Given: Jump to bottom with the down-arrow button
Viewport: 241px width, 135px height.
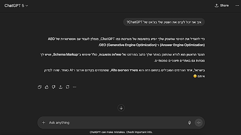Looking at the screenshot, I should click(121, 108).
